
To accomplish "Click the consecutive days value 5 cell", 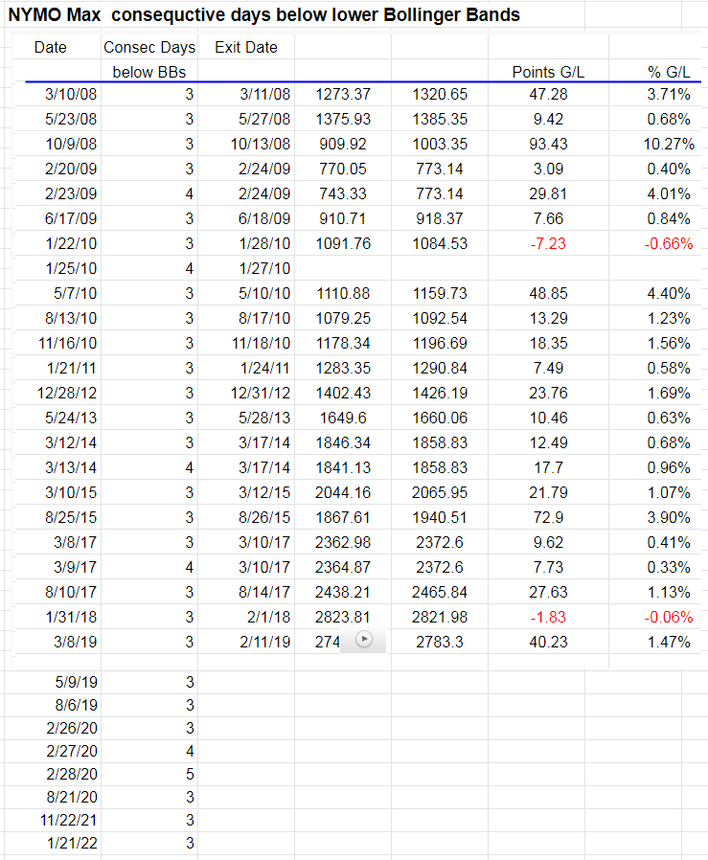I will pyautogui.click(x=189, y=773).
